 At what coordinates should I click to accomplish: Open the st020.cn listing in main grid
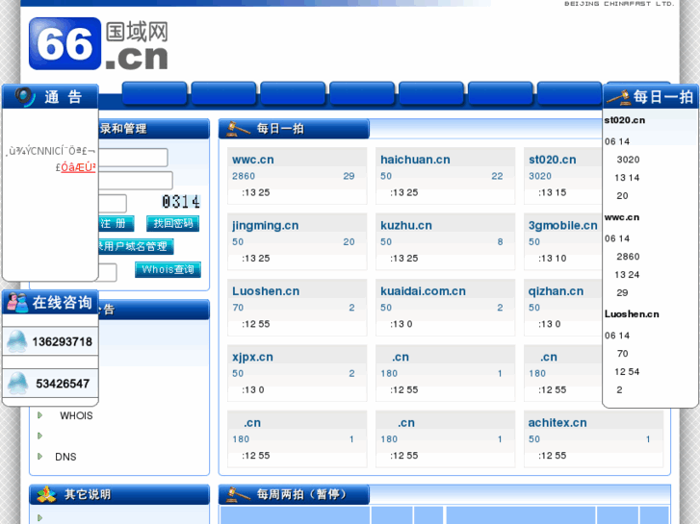click(553, 160)
